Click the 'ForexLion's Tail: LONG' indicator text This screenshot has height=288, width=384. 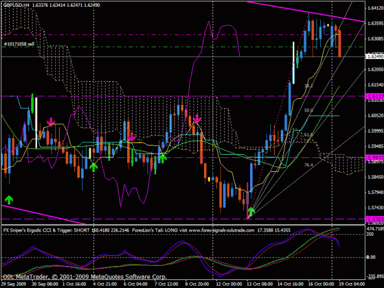(155, 230)
